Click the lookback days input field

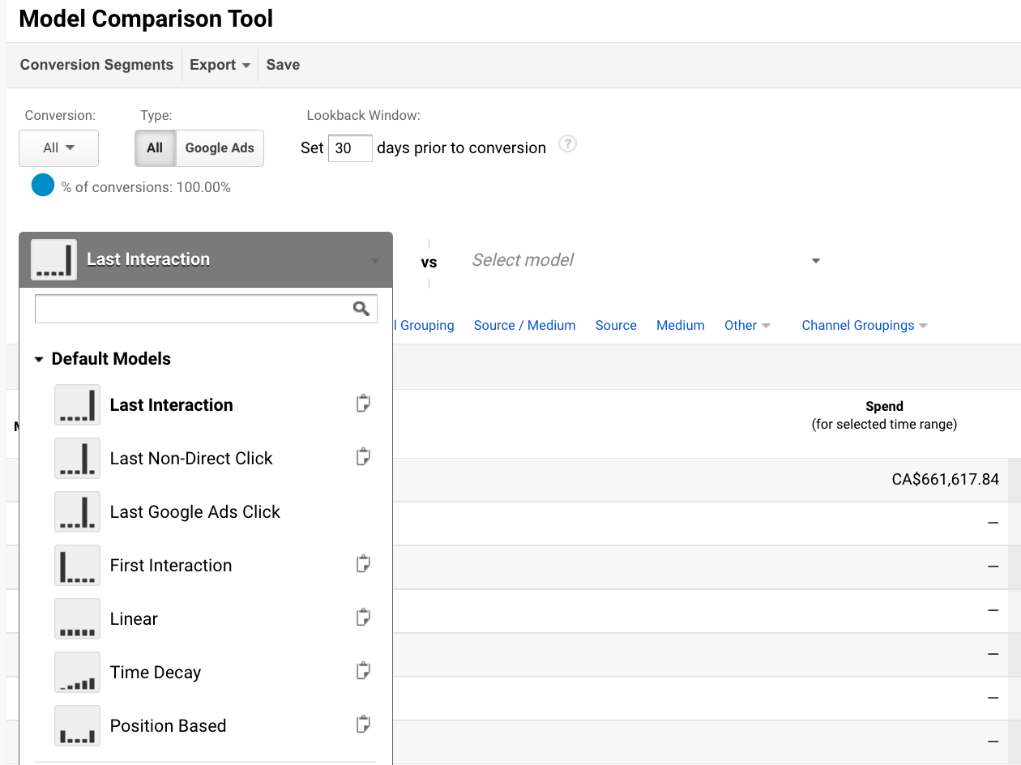[349, 148]
